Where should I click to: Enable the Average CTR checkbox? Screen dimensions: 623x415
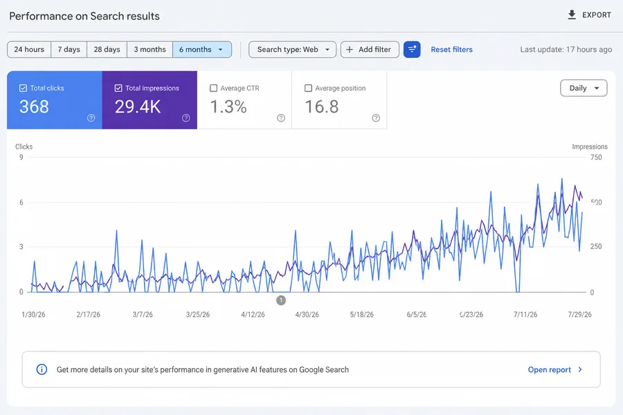click(x=213, y=88)
